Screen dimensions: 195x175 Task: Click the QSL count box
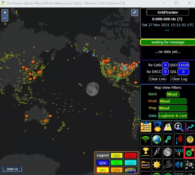(x=183, y=72)
